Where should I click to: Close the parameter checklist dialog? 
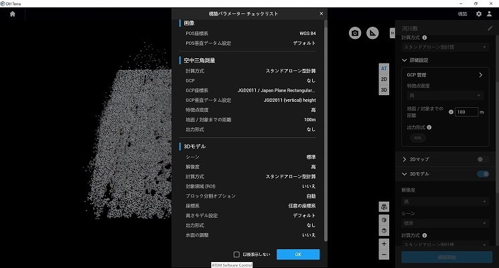[x=321, y=13]
